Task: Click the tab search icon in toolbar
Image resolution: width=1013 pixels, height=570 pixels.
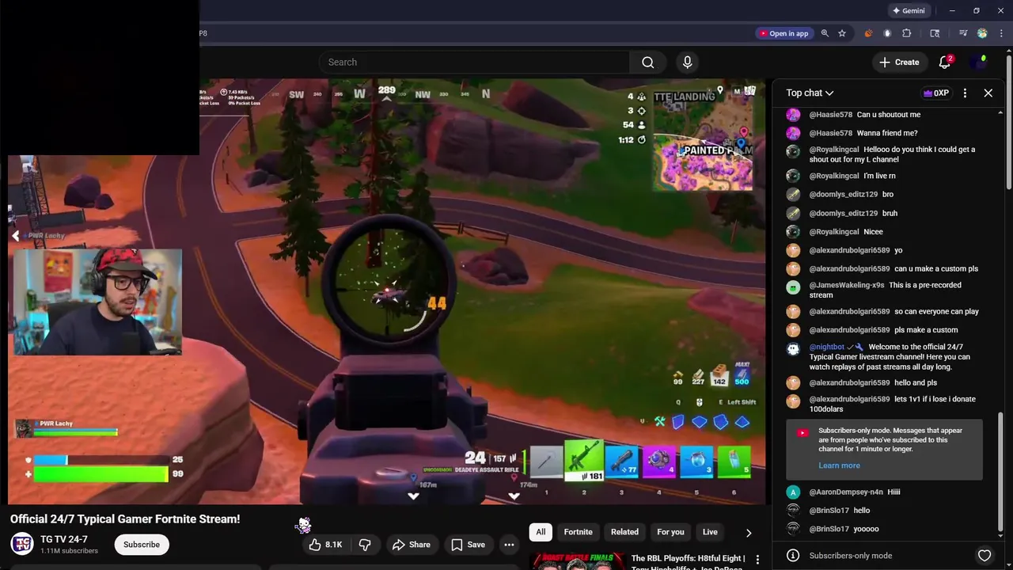Action: tap(935, 33)
